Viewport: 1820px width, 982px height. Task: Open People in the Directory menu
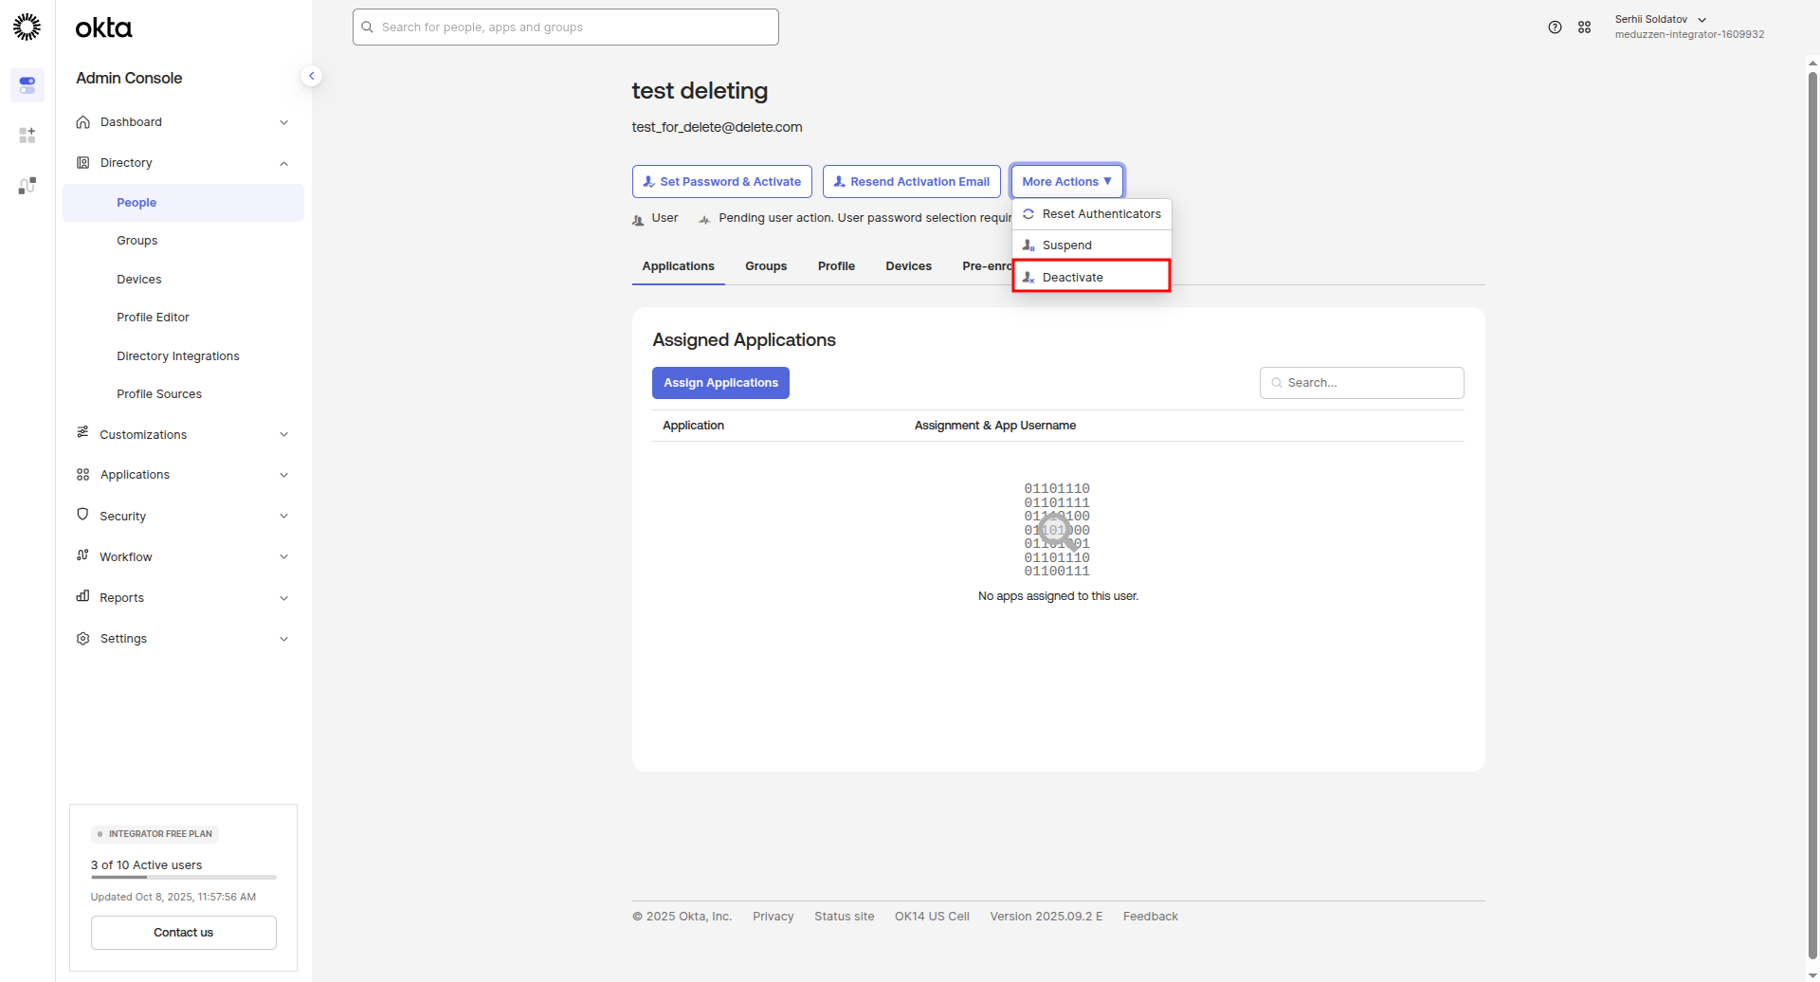coord(183,203)
